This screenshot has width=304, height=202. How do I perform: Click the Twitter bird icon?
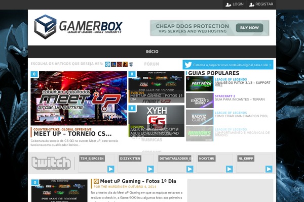188,65
